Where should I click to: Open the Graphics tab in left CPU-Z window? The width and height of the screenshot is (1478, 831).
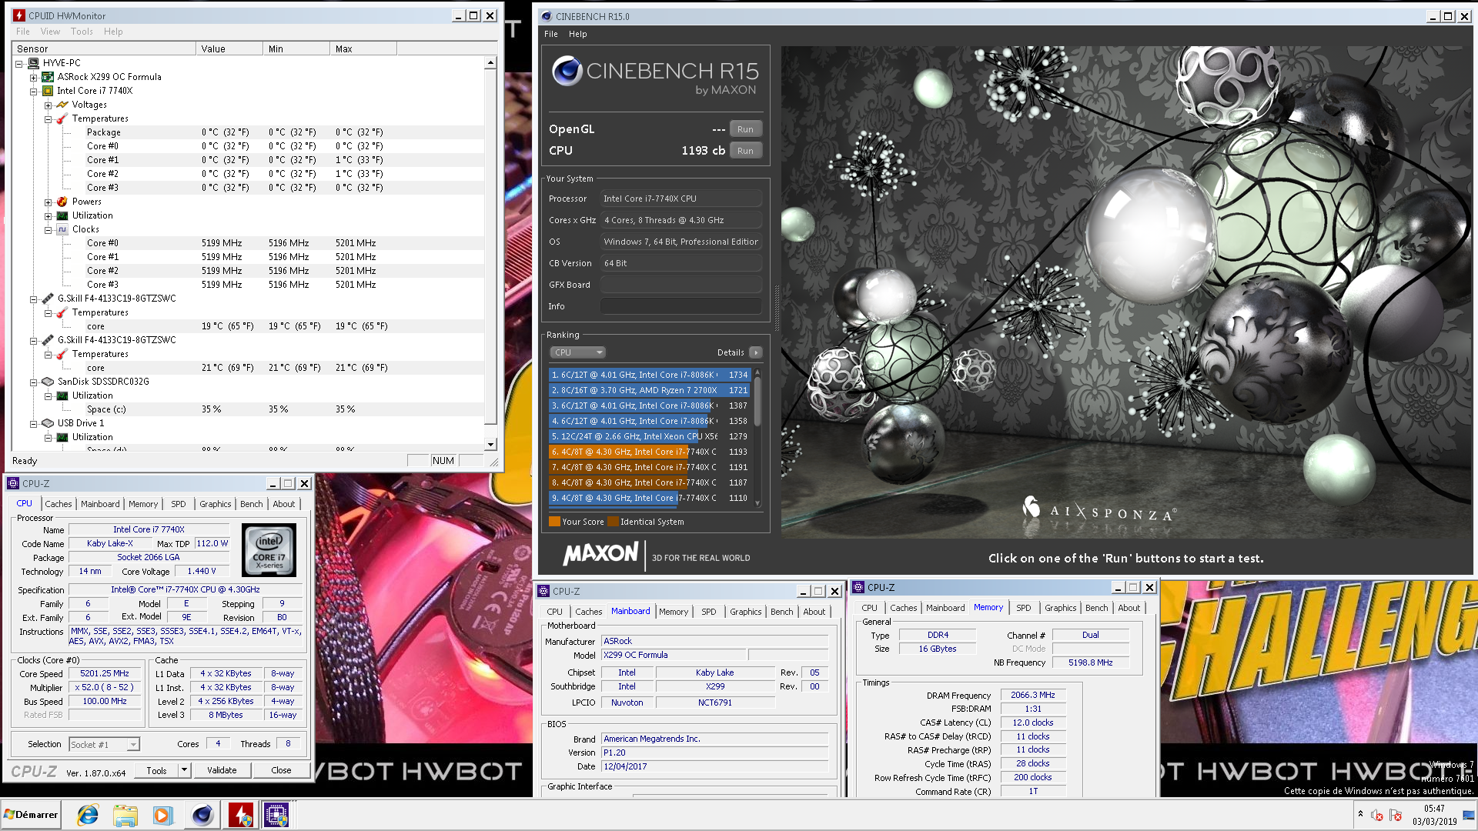pos(215,504)
